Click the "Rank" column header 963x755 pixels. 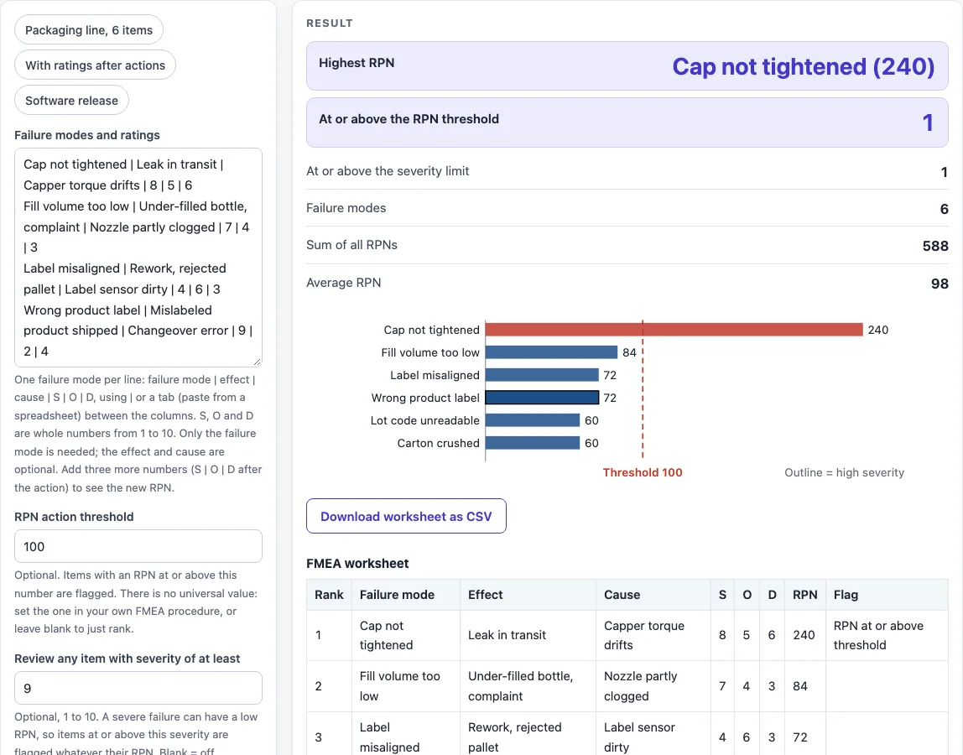coord(329,595)
